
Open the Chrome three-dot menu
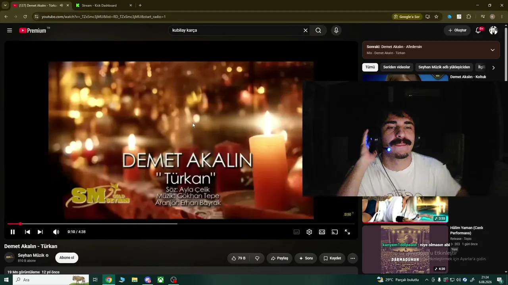[502, 17]
